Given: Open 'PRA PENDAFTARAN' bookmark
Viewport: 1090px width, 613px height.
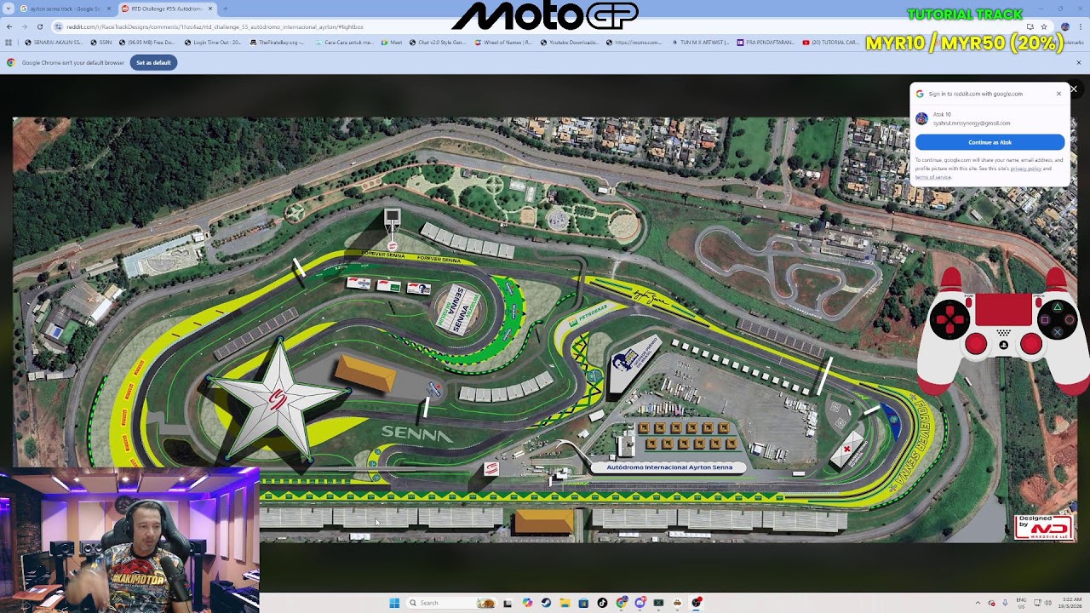Looking at the screenshot, I should [766, 42].
